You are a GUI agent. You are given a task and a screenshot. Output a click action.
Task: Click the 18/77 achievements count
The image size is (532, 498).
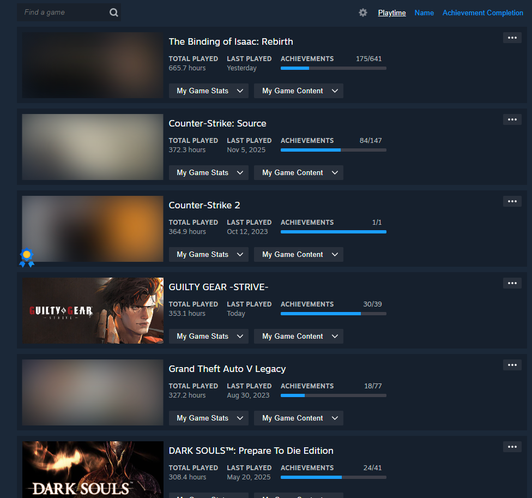(373, 386)
